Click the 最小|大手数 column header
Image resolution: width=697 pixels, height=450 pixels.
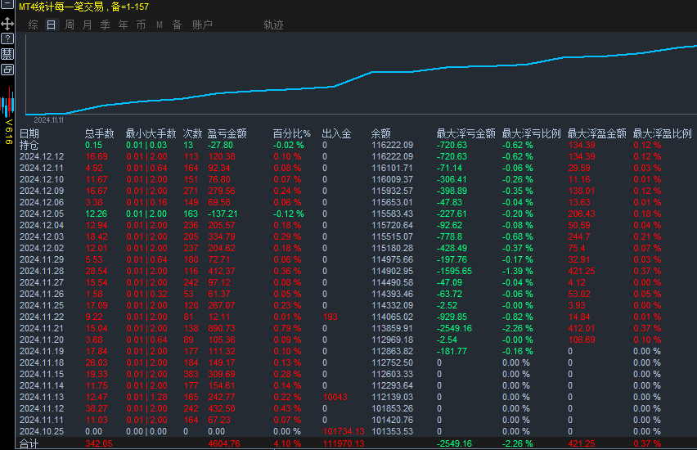(x=151, y=133)
